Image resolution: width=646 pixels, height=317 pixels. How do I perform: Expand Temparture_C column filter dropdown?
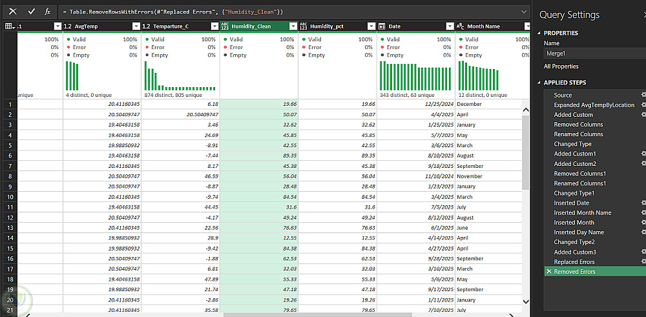click(214, 26)
